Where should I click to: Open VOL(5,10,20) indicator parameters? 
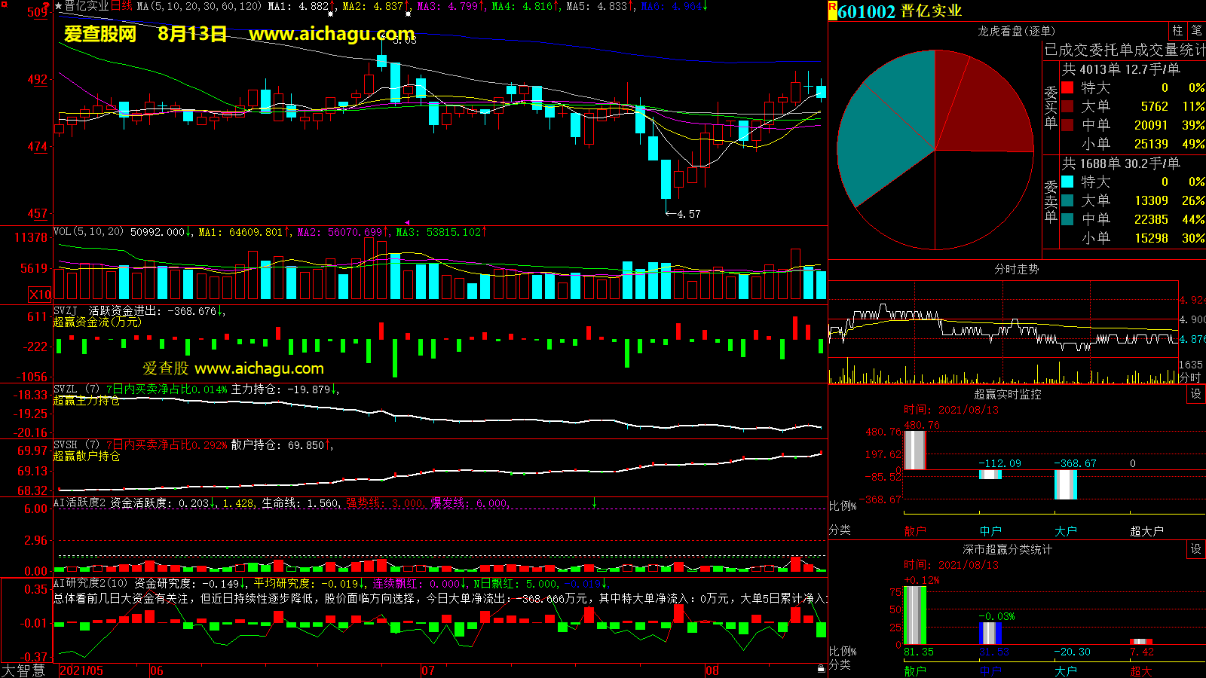tap(88, 232)
